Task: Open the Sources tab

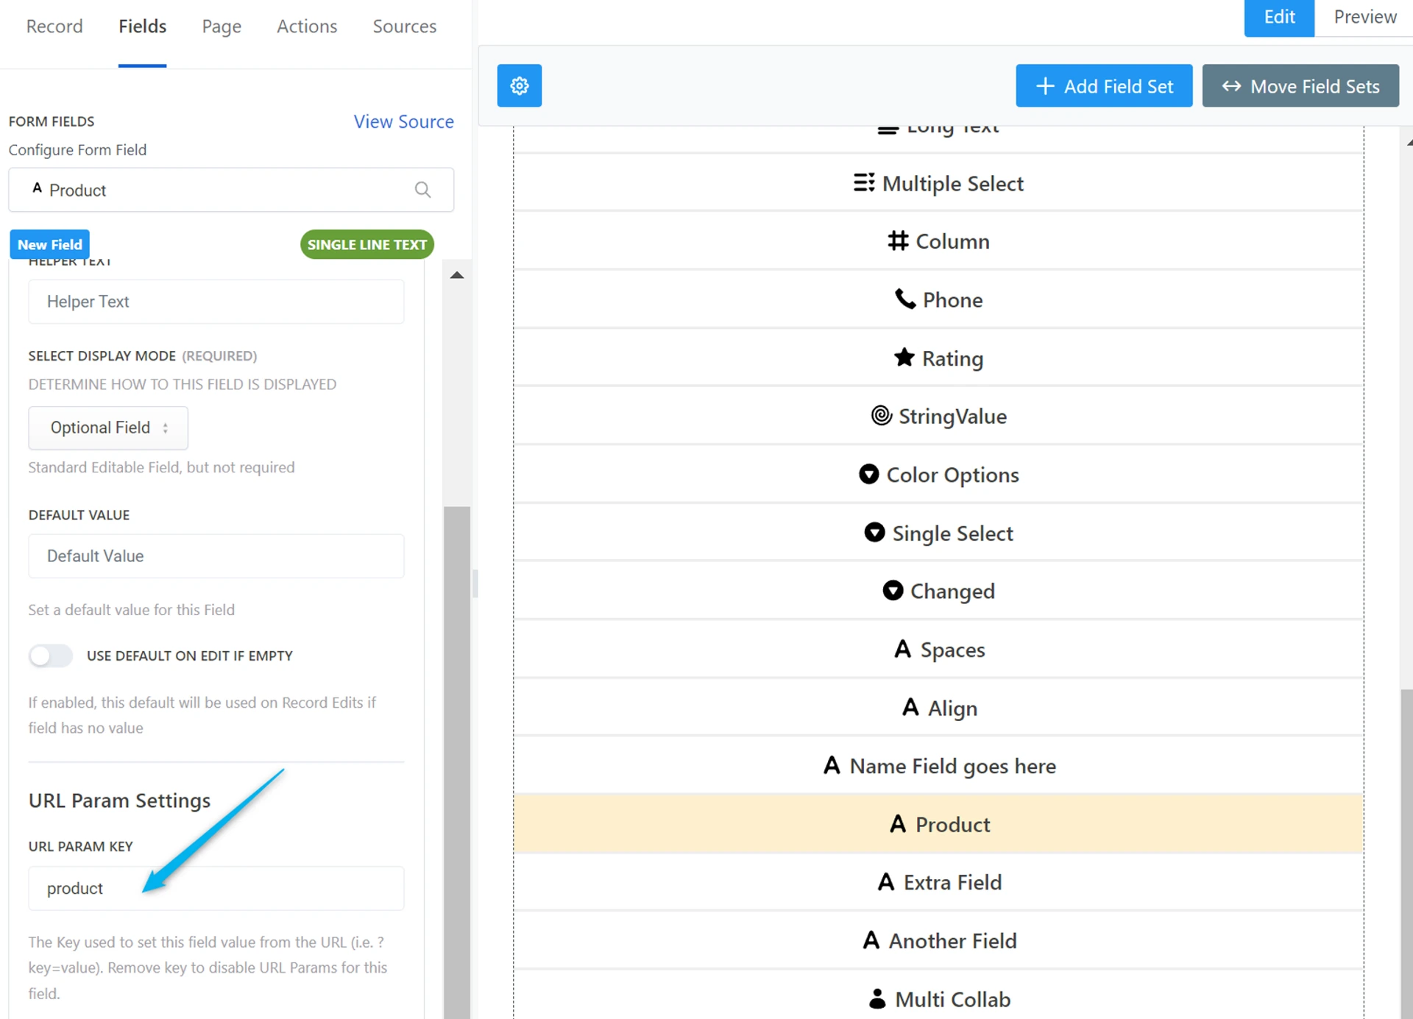Action: (404, 26)
